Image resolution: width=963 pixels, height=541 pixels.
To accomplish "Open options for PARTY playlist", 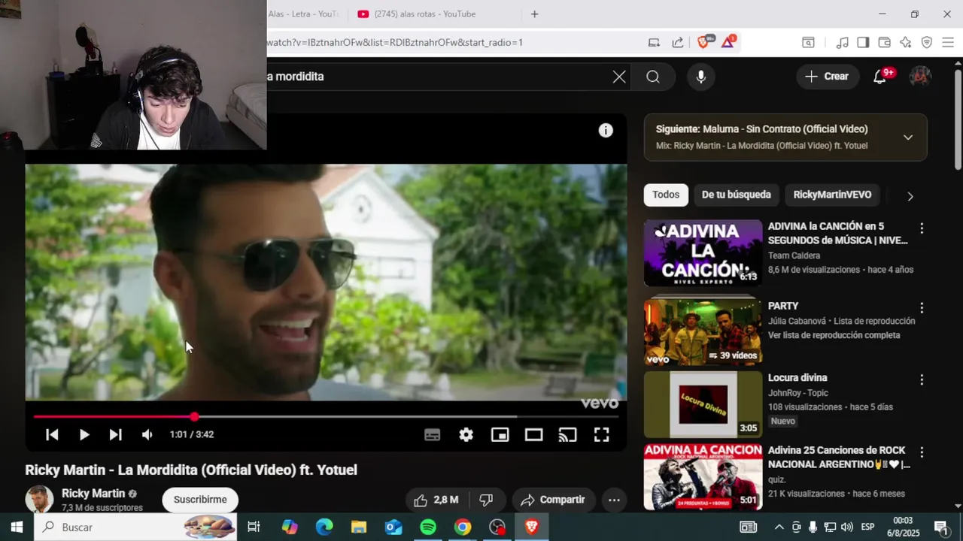I will [x=922, y=308].
